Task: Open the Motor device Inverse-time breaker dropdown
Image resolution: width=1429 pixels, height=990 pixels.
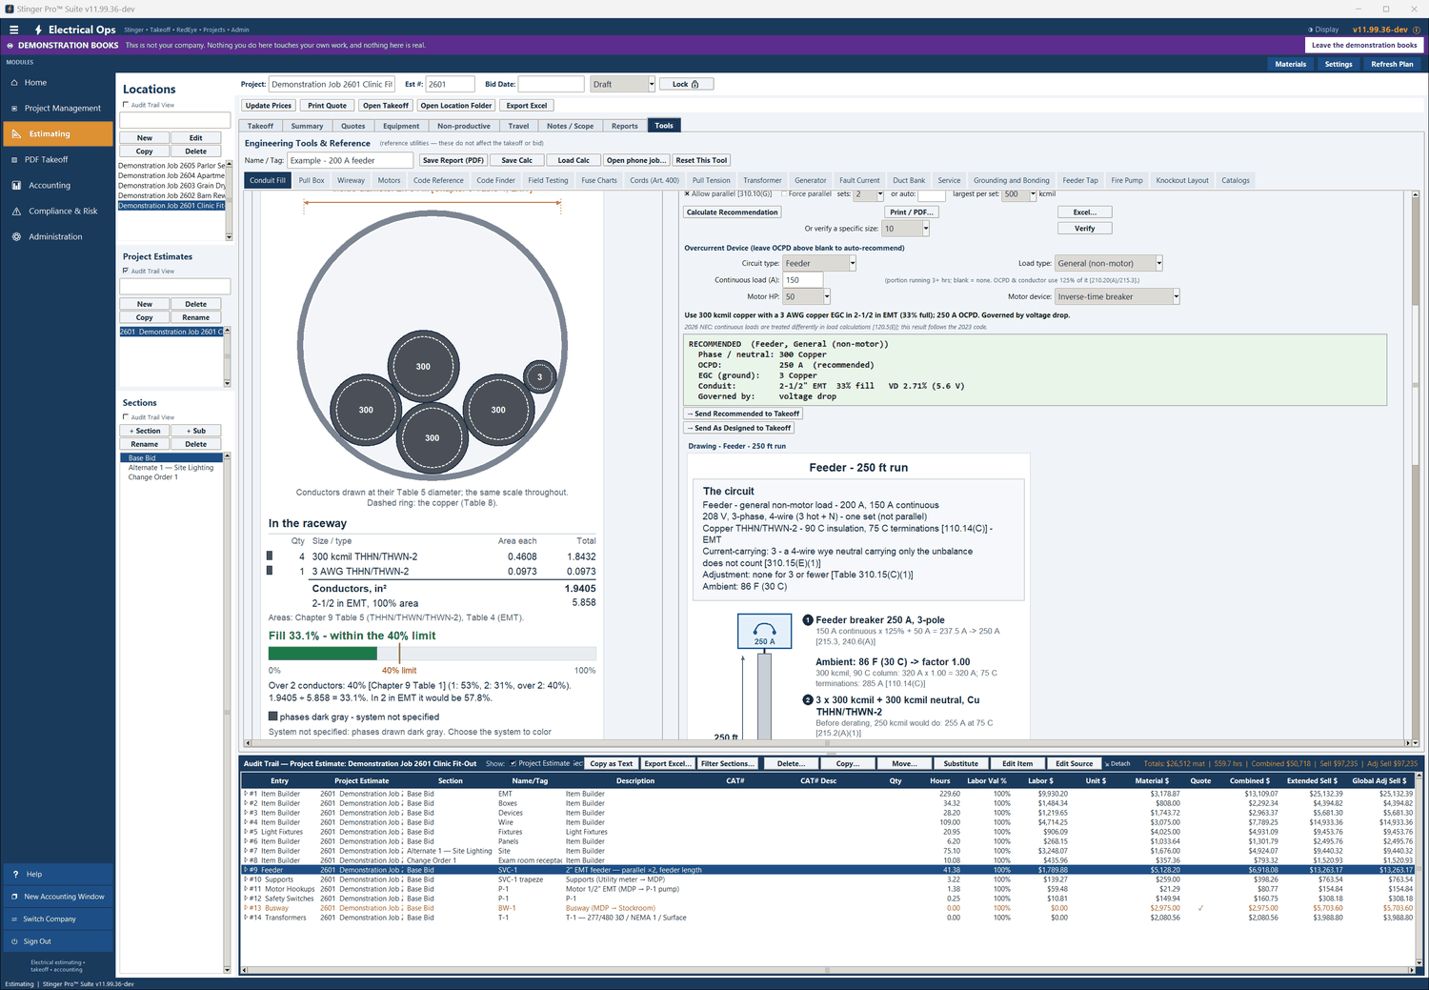Action: click(1176, 296)
